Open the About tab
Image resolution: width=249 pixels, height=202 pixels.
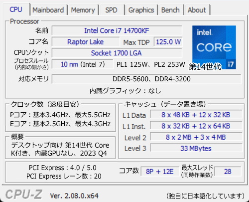coord(197,10)
